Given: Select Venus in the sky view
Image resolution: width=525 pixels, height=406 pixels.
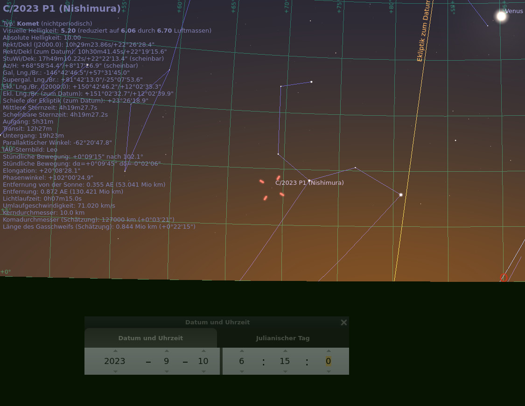Looking at the screenshot, I should click(501, 16).
